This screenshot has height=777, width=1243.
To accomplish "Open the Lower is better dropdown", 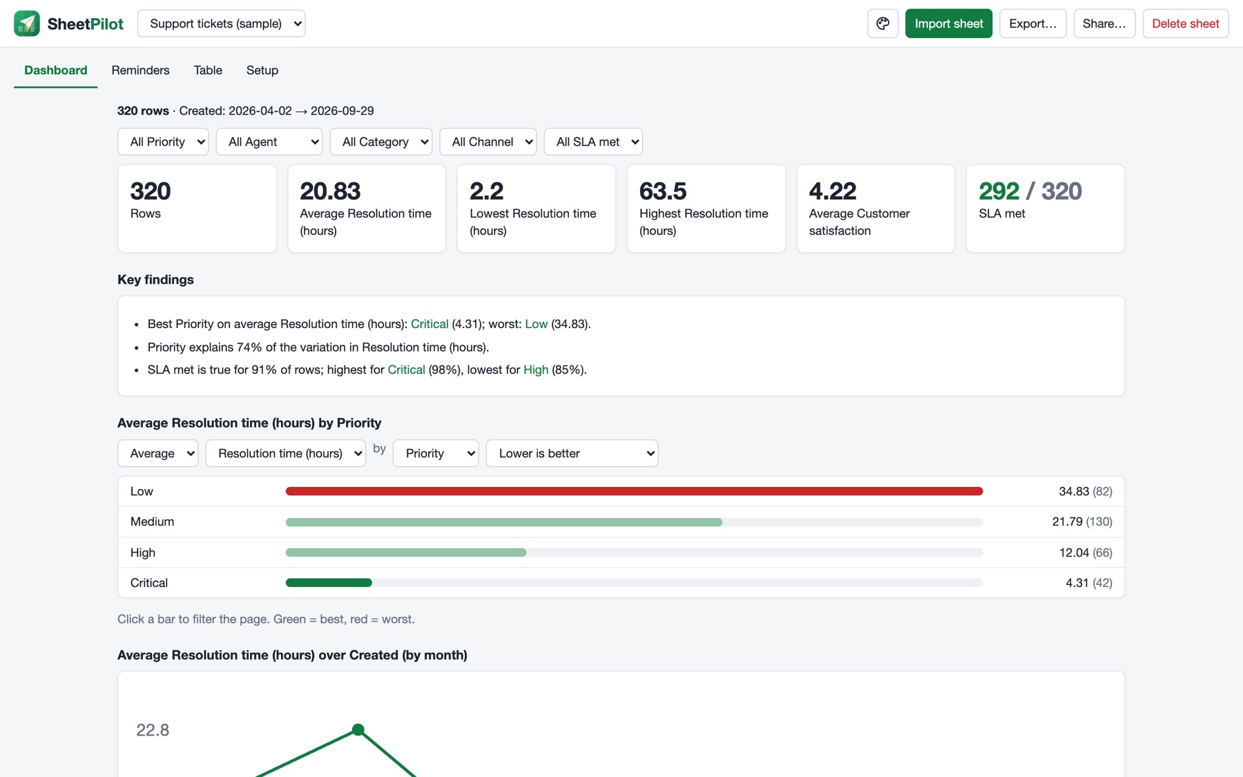I will click(572, 453).
